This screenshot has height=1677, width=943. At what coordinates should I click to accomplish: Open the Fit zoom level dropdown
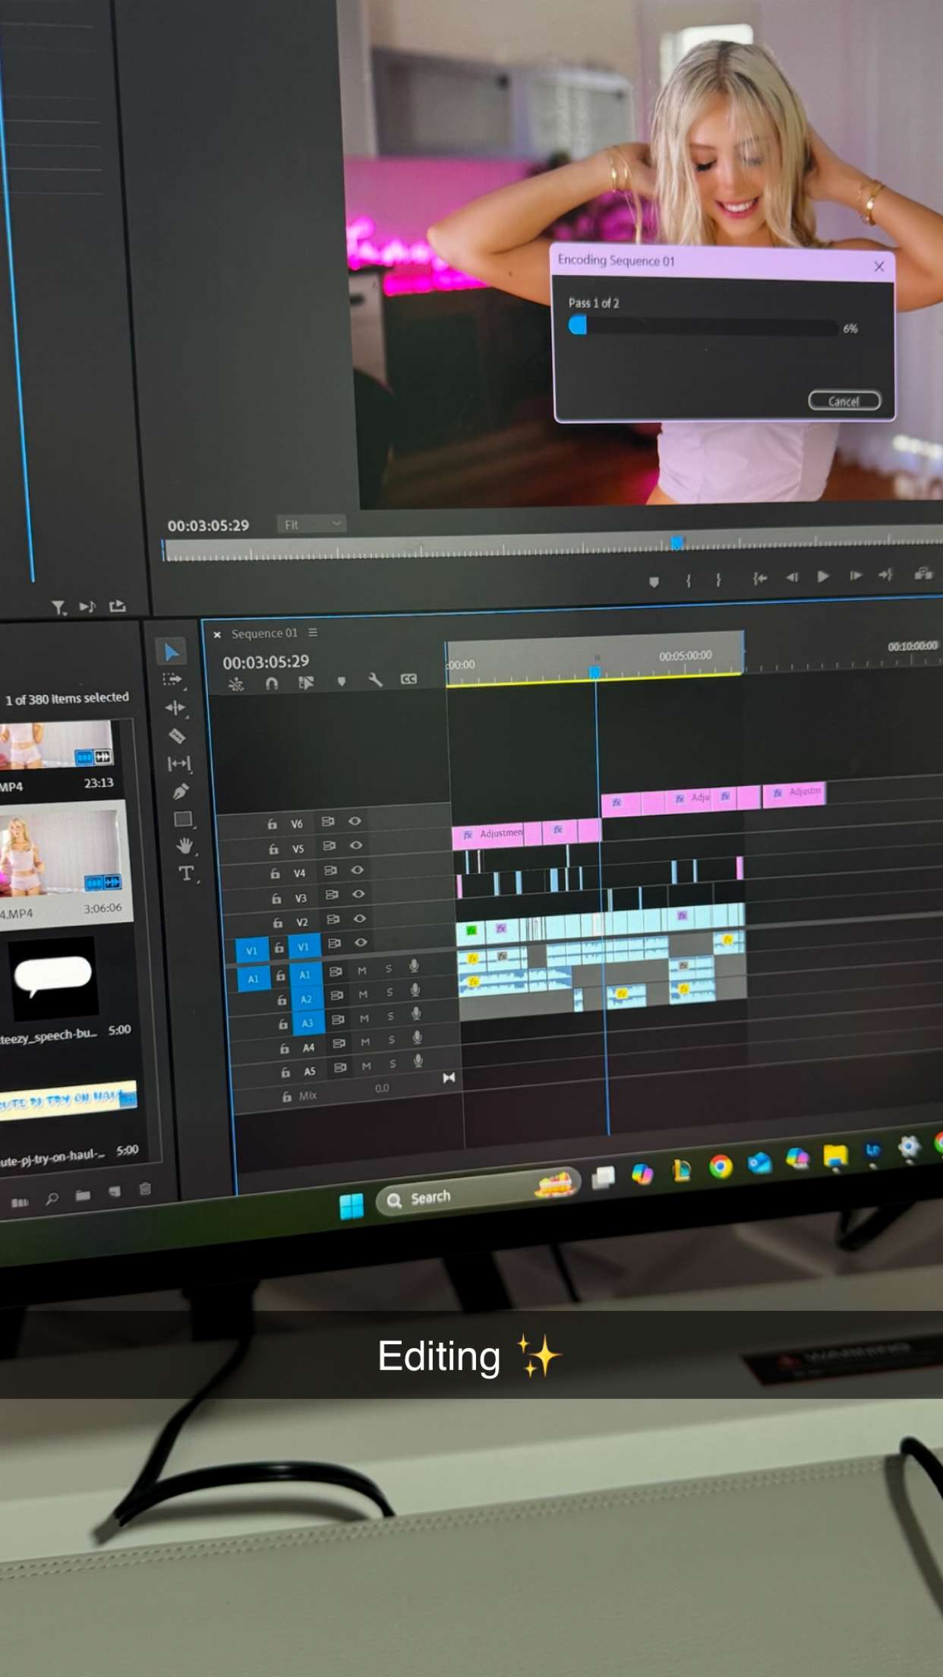click(312, 524)
